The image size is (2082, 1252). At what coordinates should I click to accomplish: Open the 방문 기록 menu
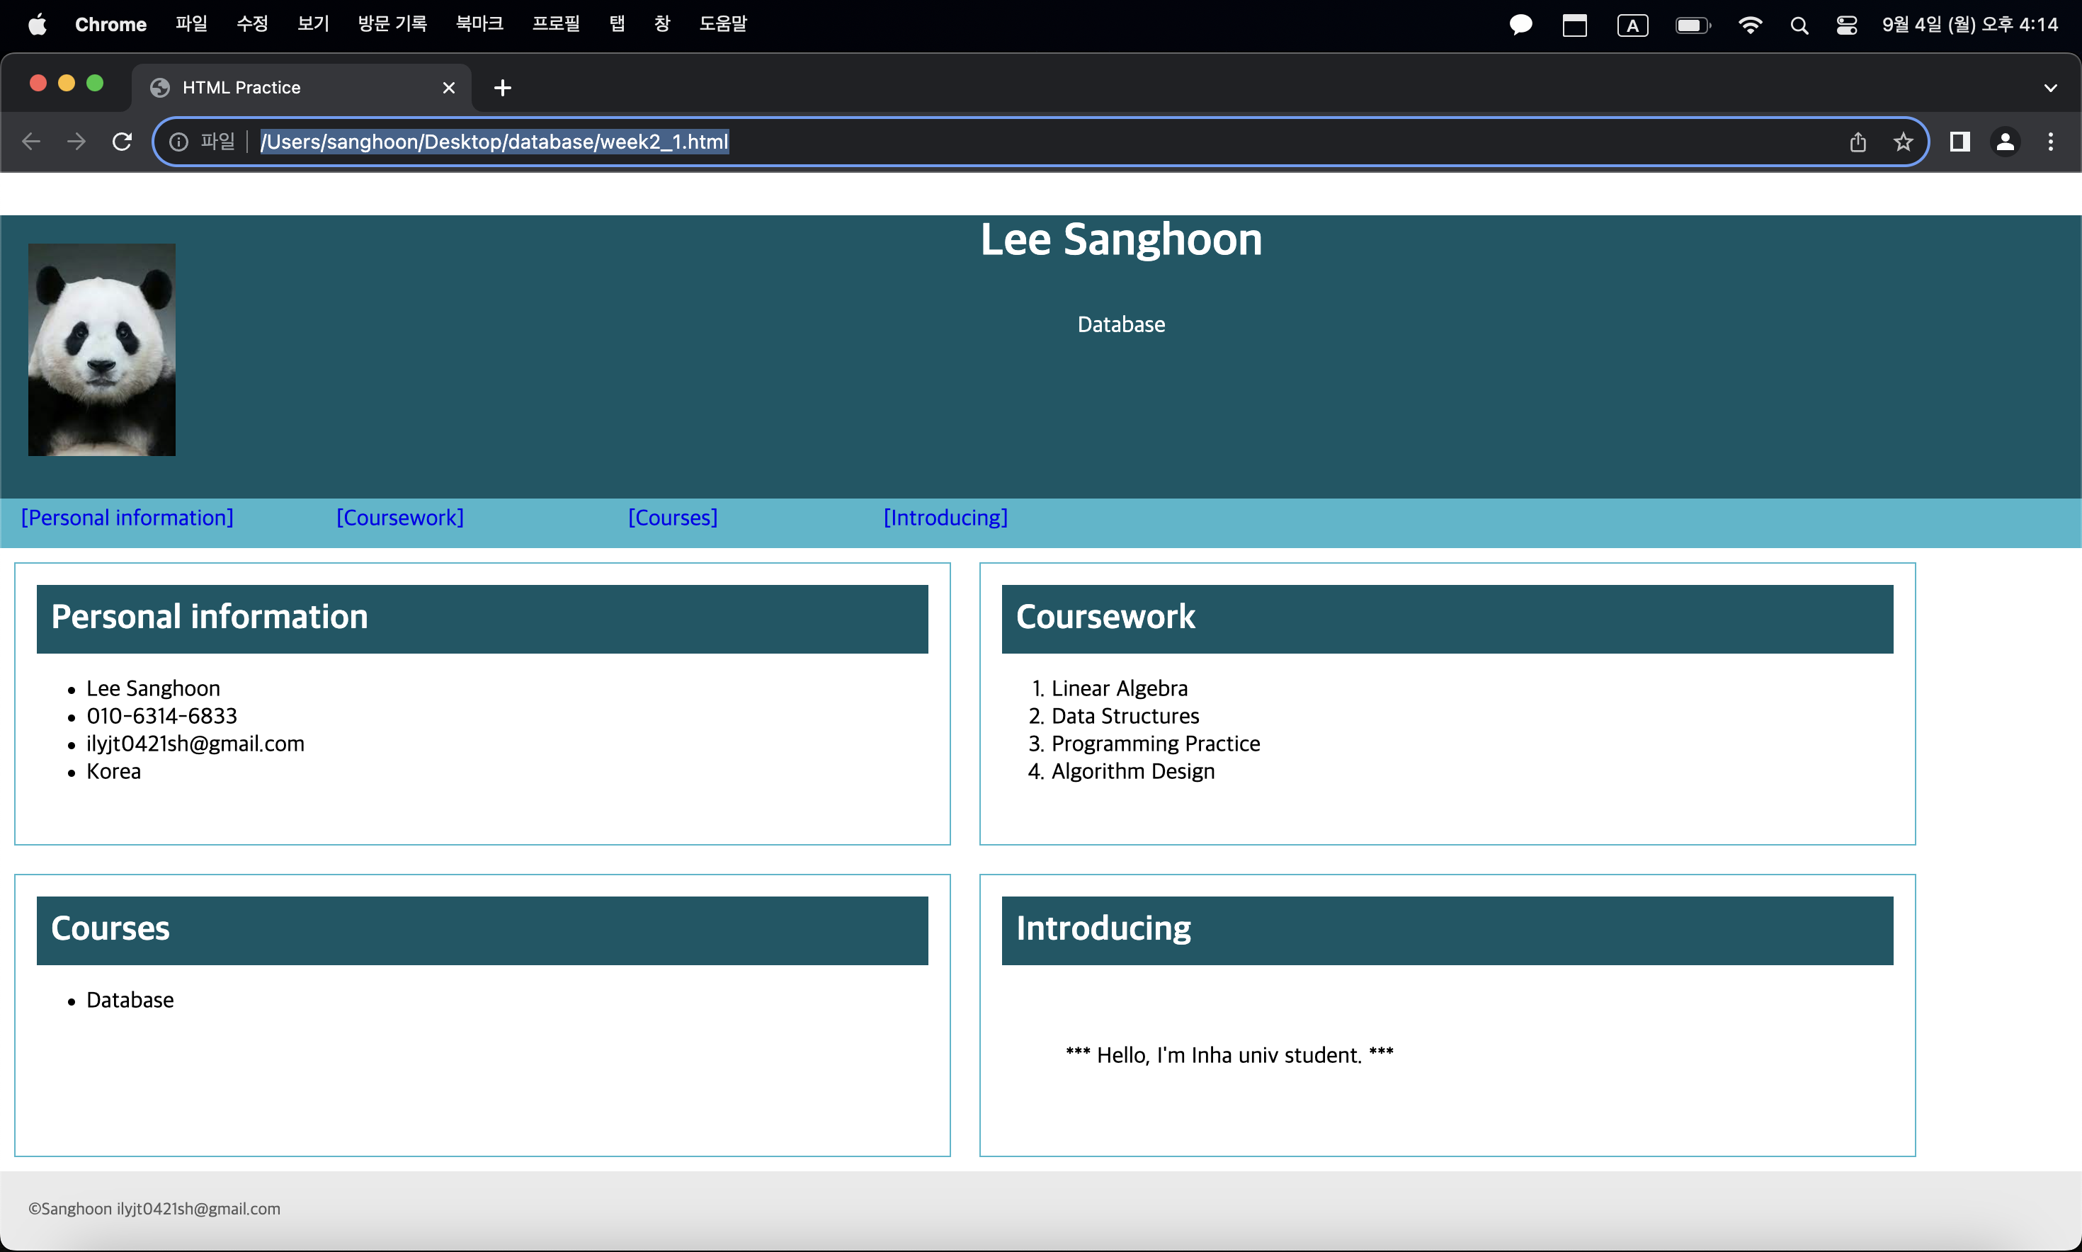pyautogui.click(x=392, y=25)
